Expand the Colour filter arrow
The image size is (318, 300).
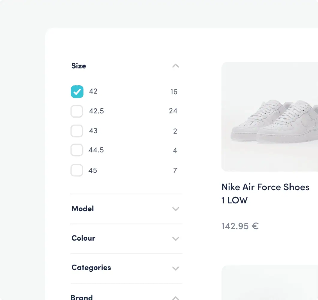[175, 238]
